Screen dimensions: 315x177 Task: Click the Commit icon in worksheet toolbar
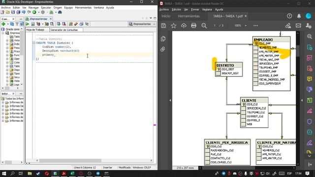(x=59, y=24)
